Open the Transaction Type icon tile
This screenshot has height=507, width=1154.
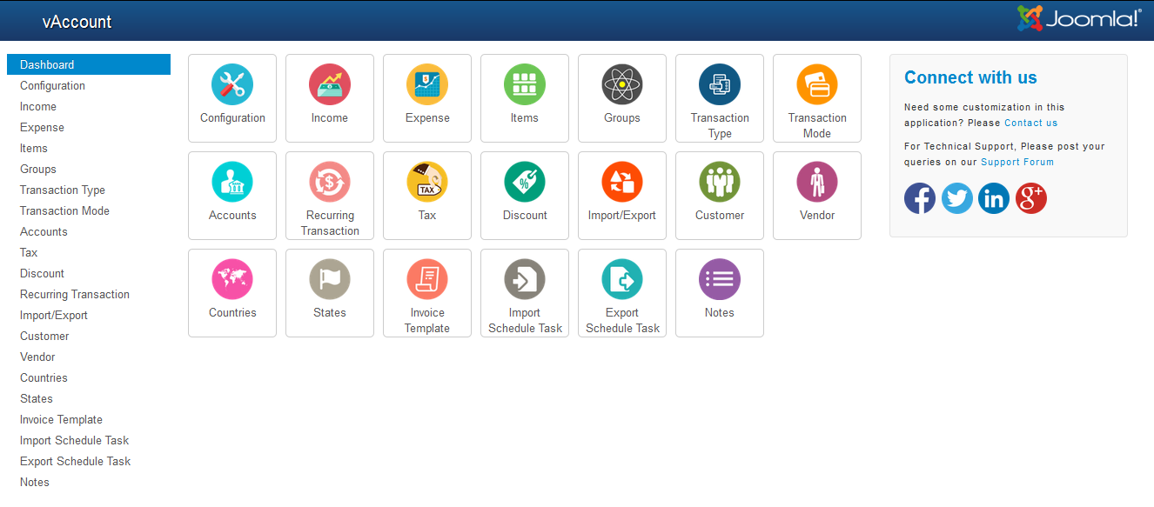(720, 98)
